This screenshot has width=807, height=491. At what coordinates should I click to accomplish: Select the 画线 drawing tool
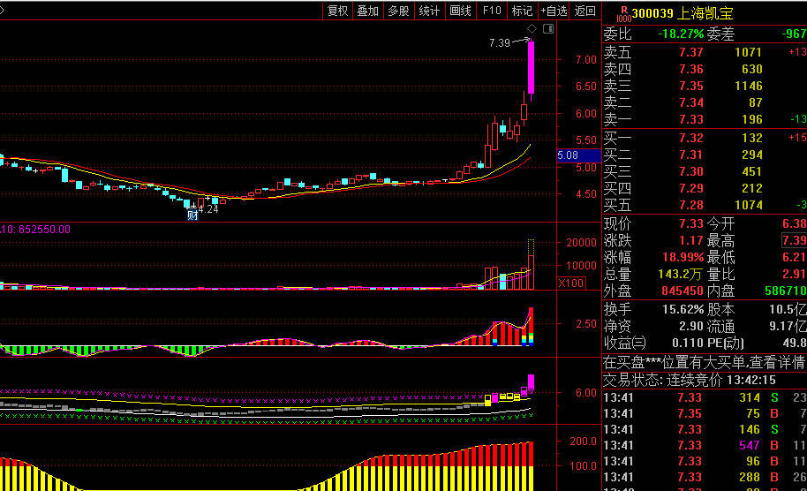pos(460,11)
